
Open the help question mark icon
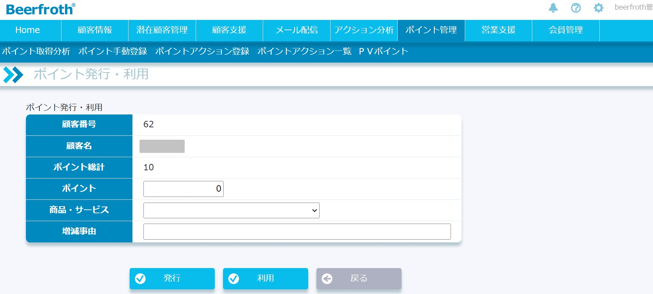(x=576, y=8)
